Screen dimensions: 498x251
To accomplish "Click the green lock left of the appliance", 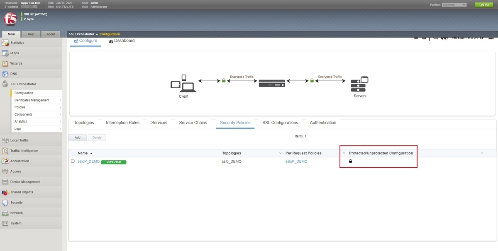I will pyautogui.click(x=224, y=81).
